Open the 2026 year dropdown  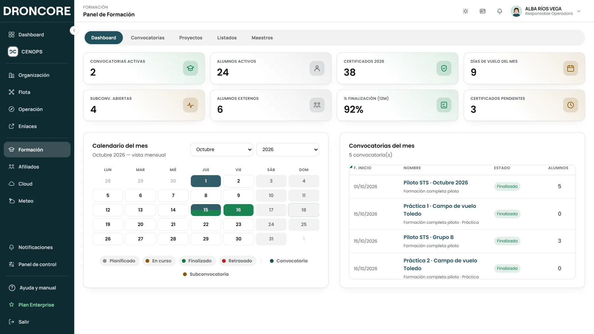[287, 149]
